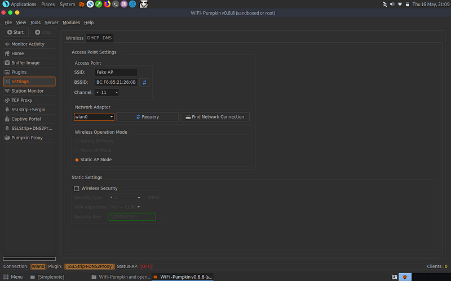
Task: Switch to the DHCP tab
Action: [x=93, y=38]
